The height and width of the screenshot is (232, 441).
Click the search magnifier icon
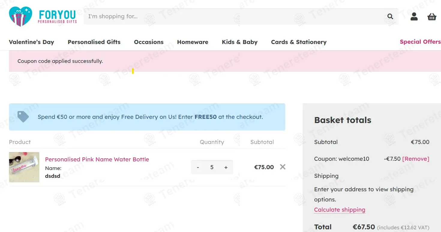(x=390, y=16)
